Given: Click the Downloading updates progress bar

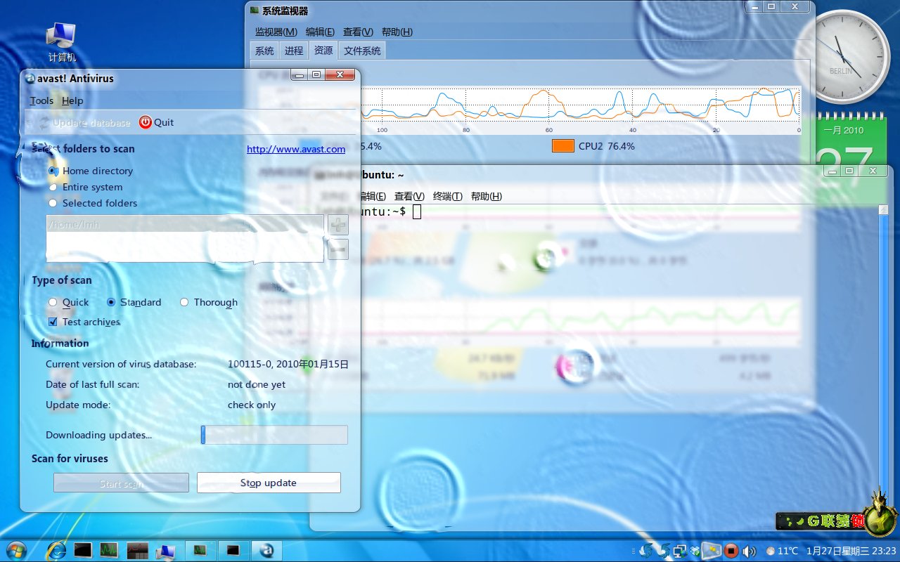Looking at the screenshot, I should [x=274, y=435].
